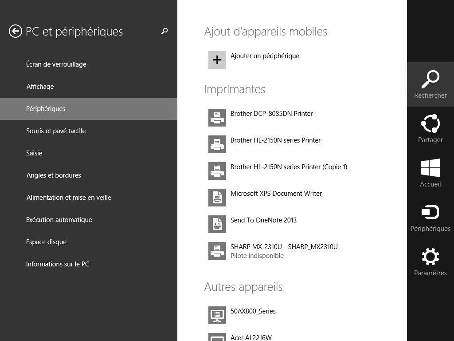The width and height of the screenshot is (454, 341).
Task: Open Écran de verrouillage settings
Action: pos(88,64)
